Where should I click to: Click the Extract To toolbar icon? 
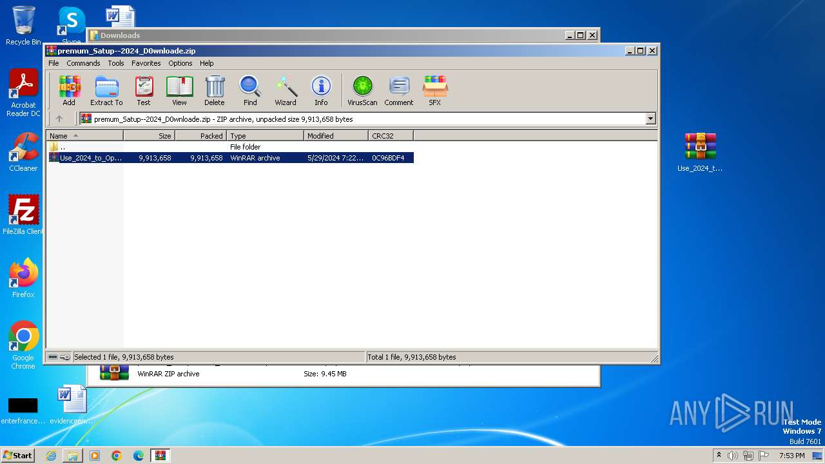[106, 90]
